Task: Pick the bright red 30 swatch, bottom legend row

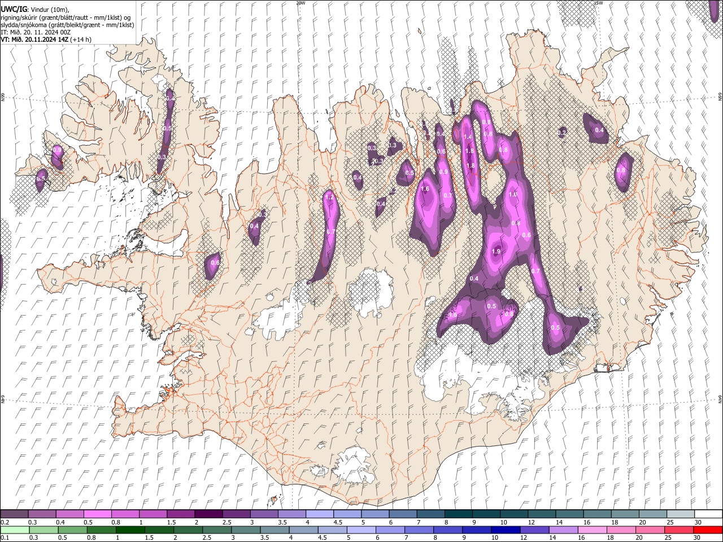Action: click(708, 530)
